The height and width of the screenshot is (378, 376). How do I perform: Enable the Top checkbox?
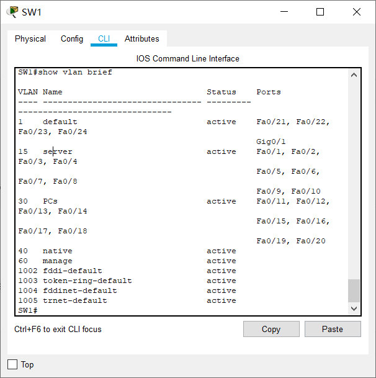pos(12,364)
